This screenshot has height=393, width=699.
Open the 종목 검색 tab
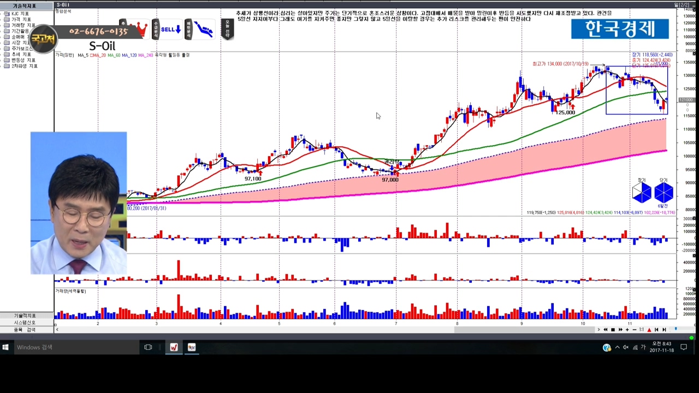pyautogui.click(x=25, y=330)
